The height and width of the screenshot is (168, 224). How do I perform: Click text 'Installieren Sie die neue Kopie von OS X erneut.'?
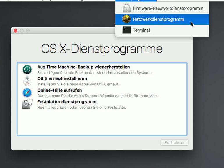click(x=78, y=84)
